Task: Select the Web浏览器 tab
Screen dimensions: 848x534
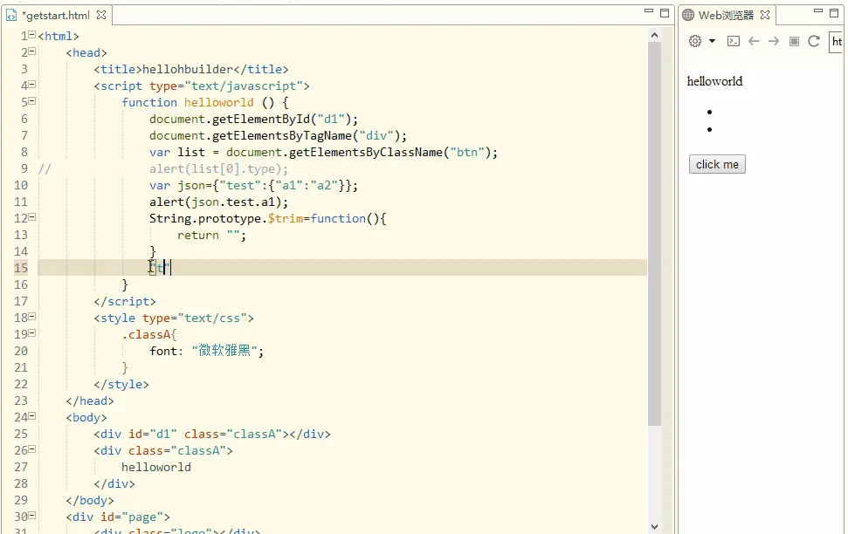Action: pyautogui.click(x=726, y=15)
